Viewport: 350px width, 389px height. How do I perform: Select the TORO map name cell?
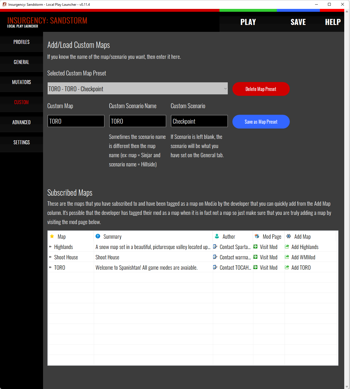[60, 267]
